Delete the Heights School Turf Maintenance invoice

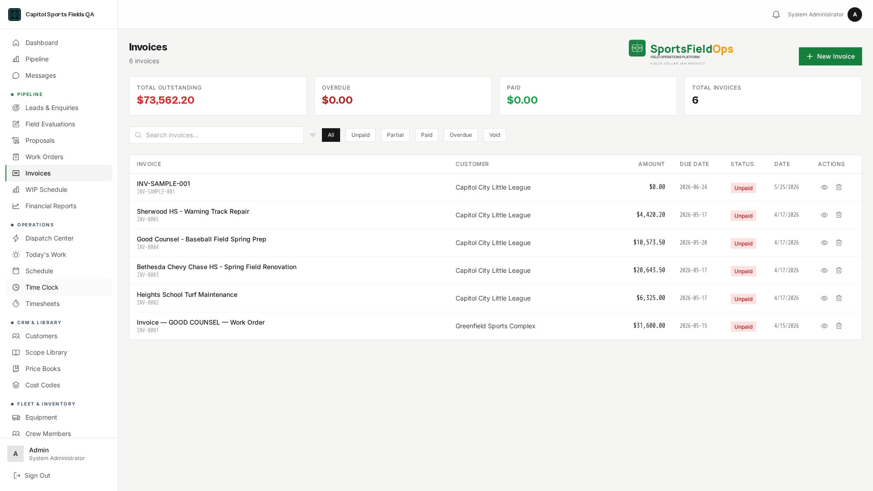coord(839,298)
